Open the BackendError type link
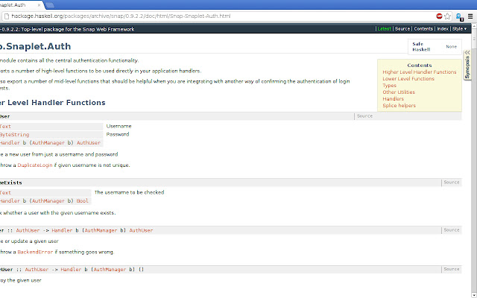 [x=35, y=252]
